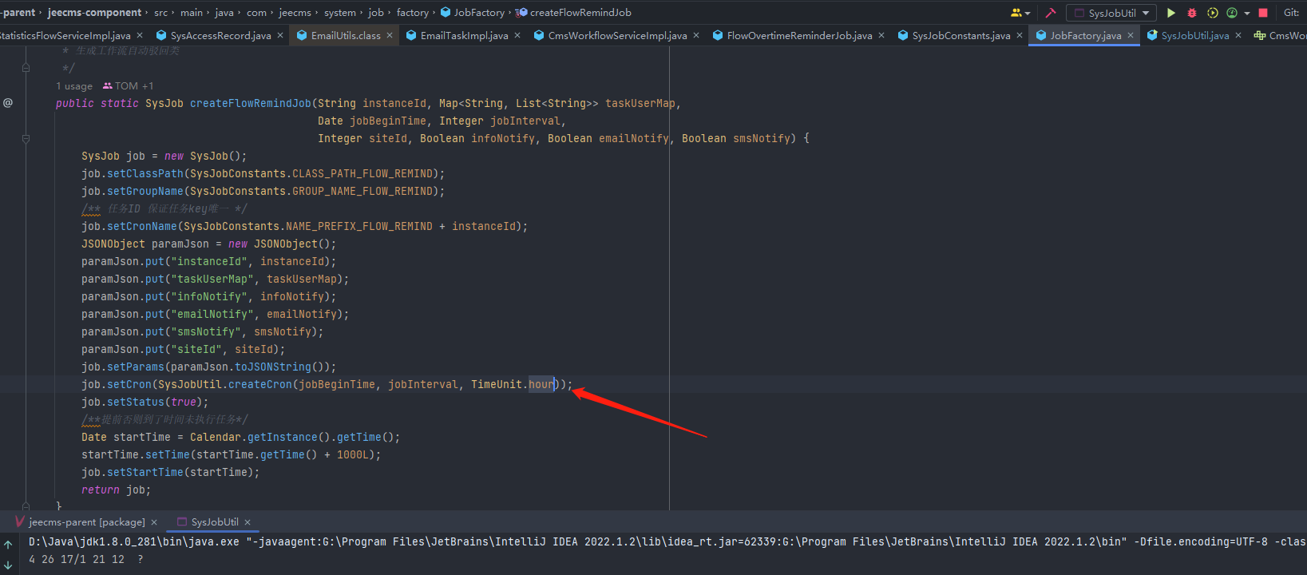Click 'SysJob job = new SysJob();' line

pos(164,157)
